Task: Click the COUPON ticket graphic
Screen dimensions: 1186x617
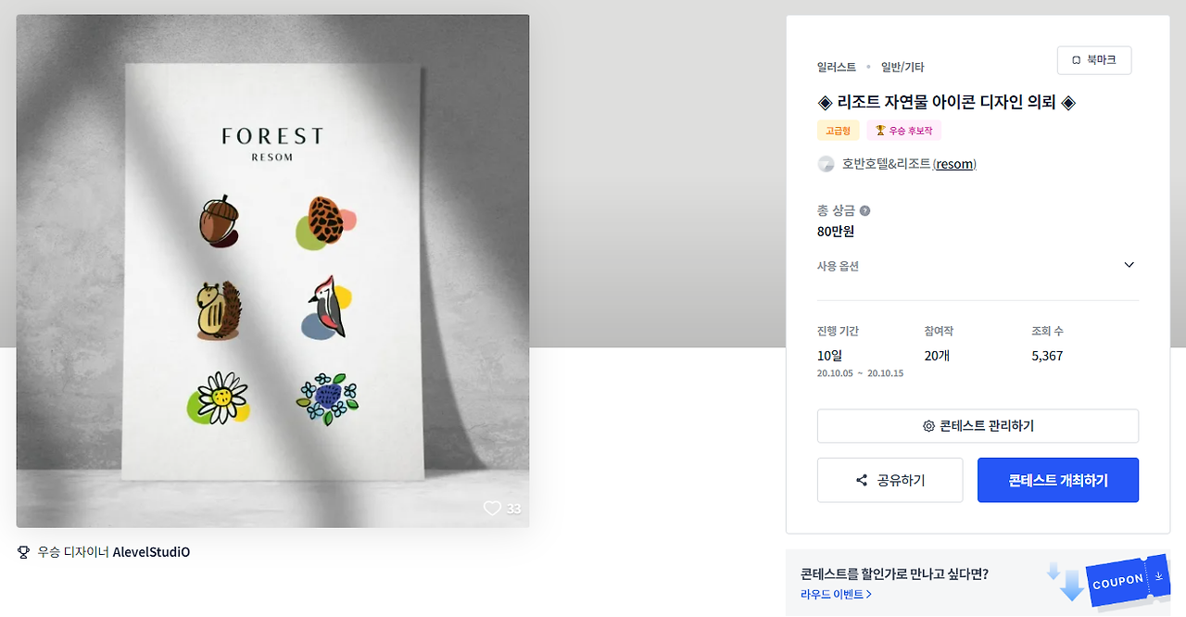Action: click(x=1127, y=582)
